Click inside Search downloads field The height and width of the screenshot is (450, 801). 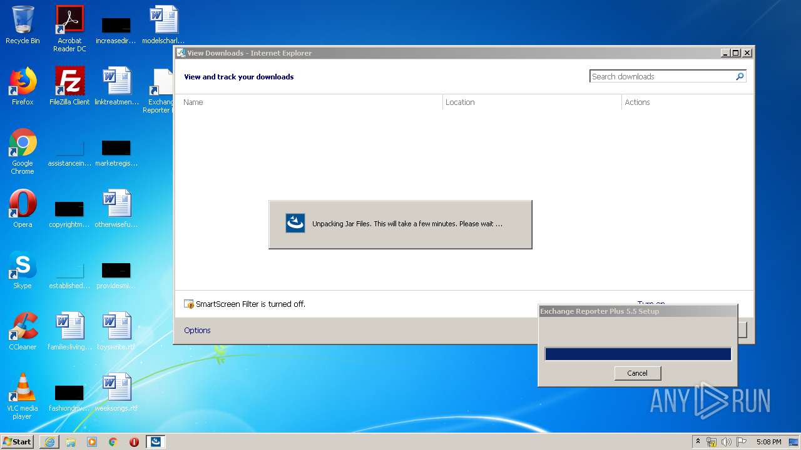pos(661,76)
